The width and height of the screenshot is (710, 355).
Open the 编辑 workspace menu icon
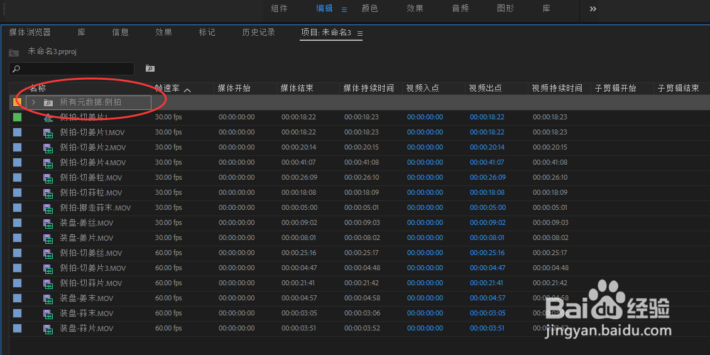coord(344,9)
